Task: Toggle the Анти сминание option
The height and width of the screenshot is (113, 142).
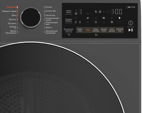Action: pyautogui.click(x=112, y=30)
